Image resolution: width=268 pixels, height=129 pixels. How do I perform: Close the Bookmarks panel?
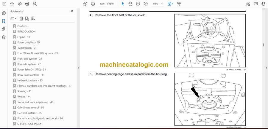[x=72, y=11]
